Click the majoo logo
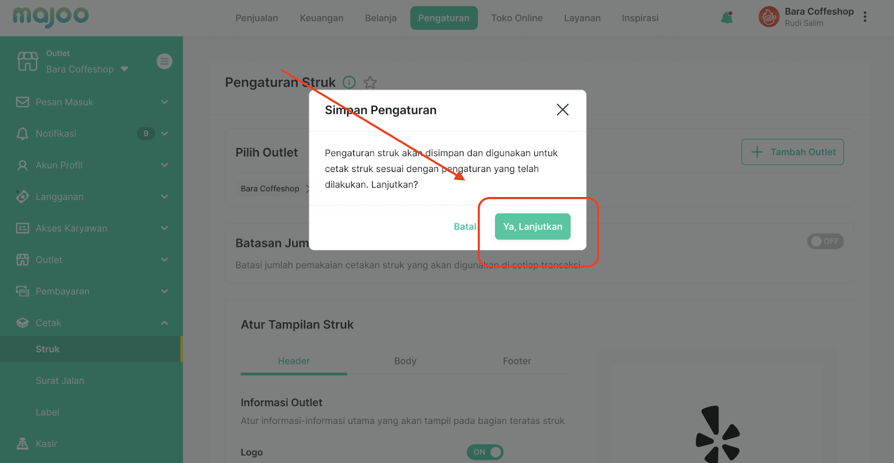The width and height of the screenshot is (894, 463). click(51, 17)
